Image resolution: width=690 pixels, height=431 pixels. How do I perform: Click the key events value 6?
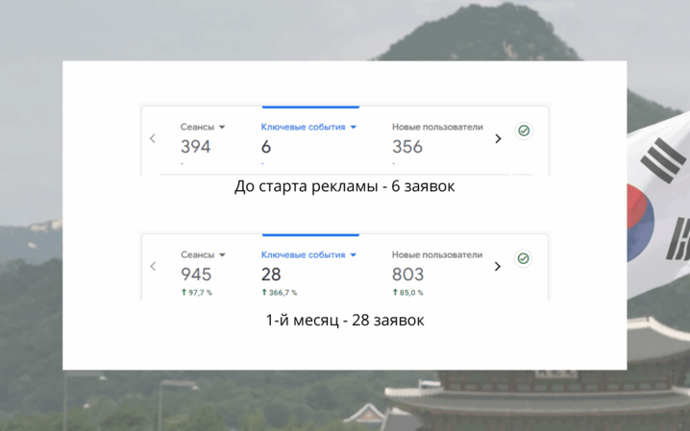tap(266, 147)
